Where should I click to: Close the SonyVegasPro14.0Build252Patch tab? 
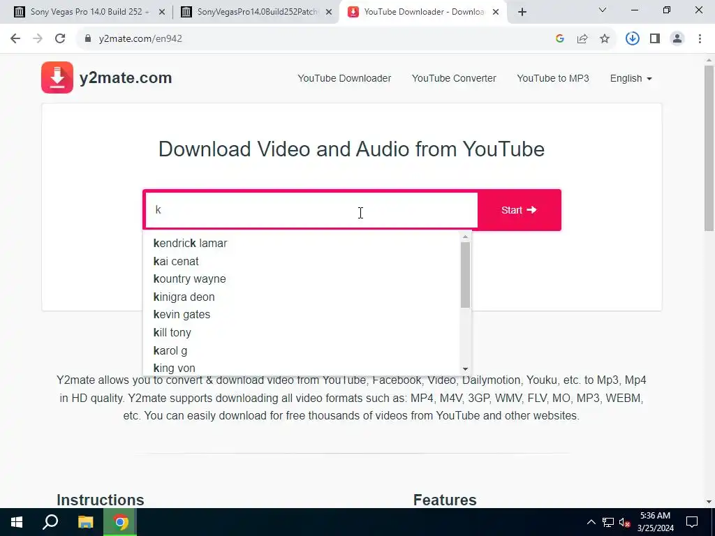pos(329,12)
